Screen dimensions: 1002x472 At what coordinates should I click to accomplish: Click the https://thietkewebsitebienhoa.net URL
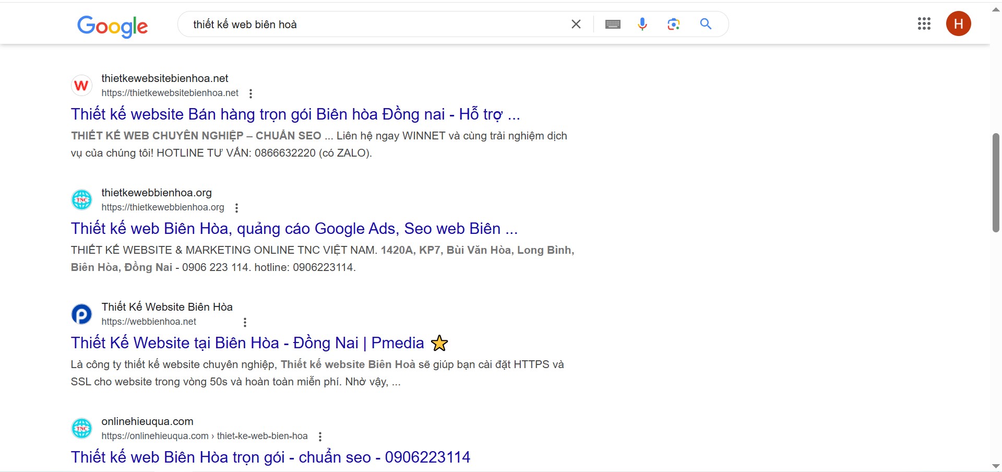[x=170, y=93]
